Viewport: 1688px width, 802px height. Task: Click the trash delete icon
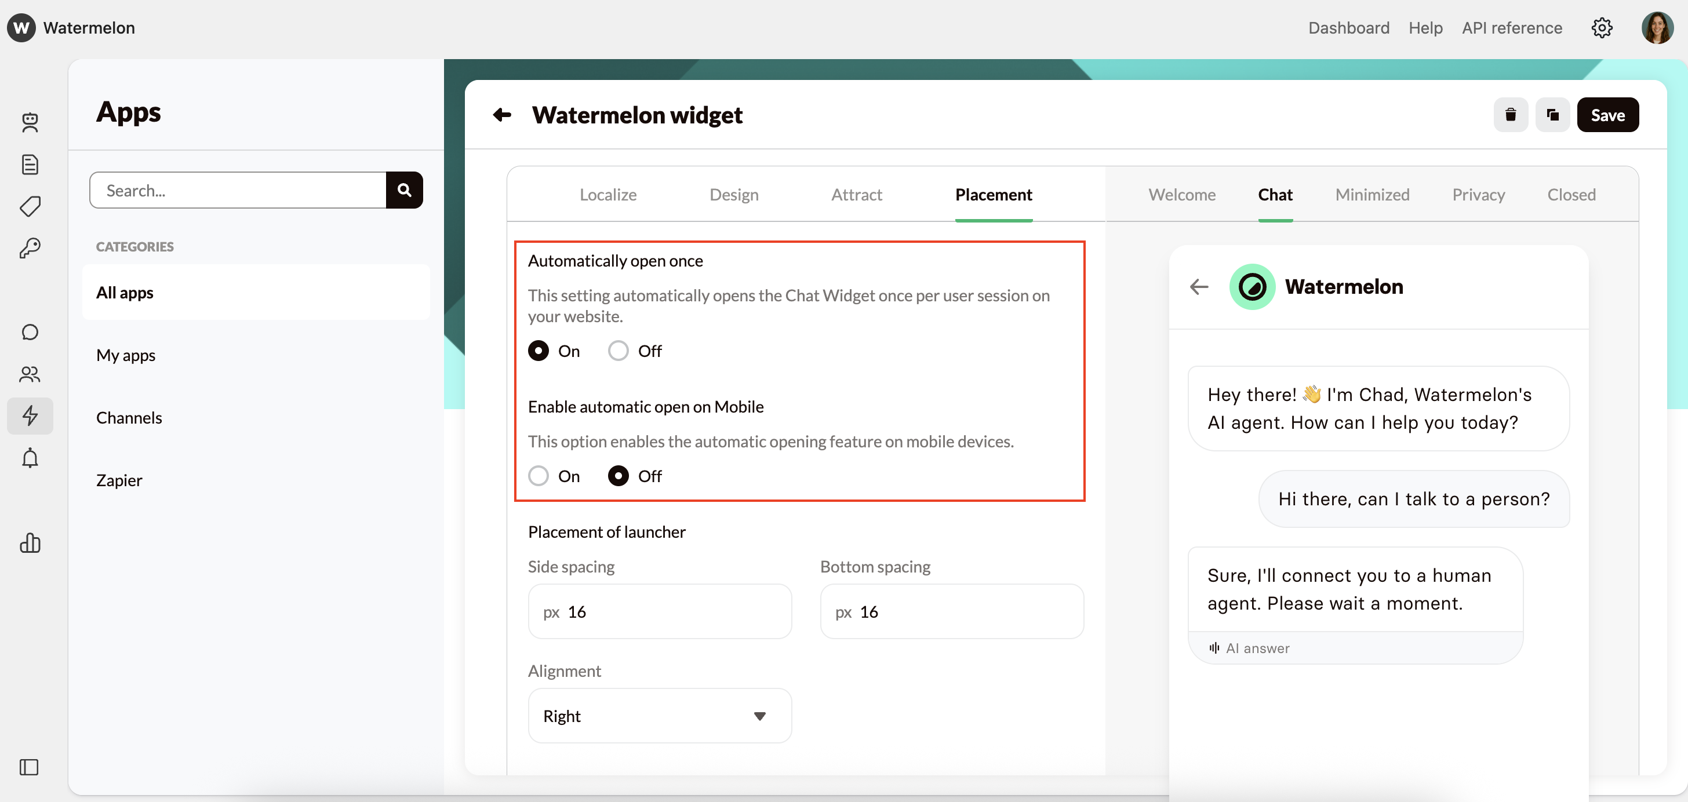pos(1511,115)
